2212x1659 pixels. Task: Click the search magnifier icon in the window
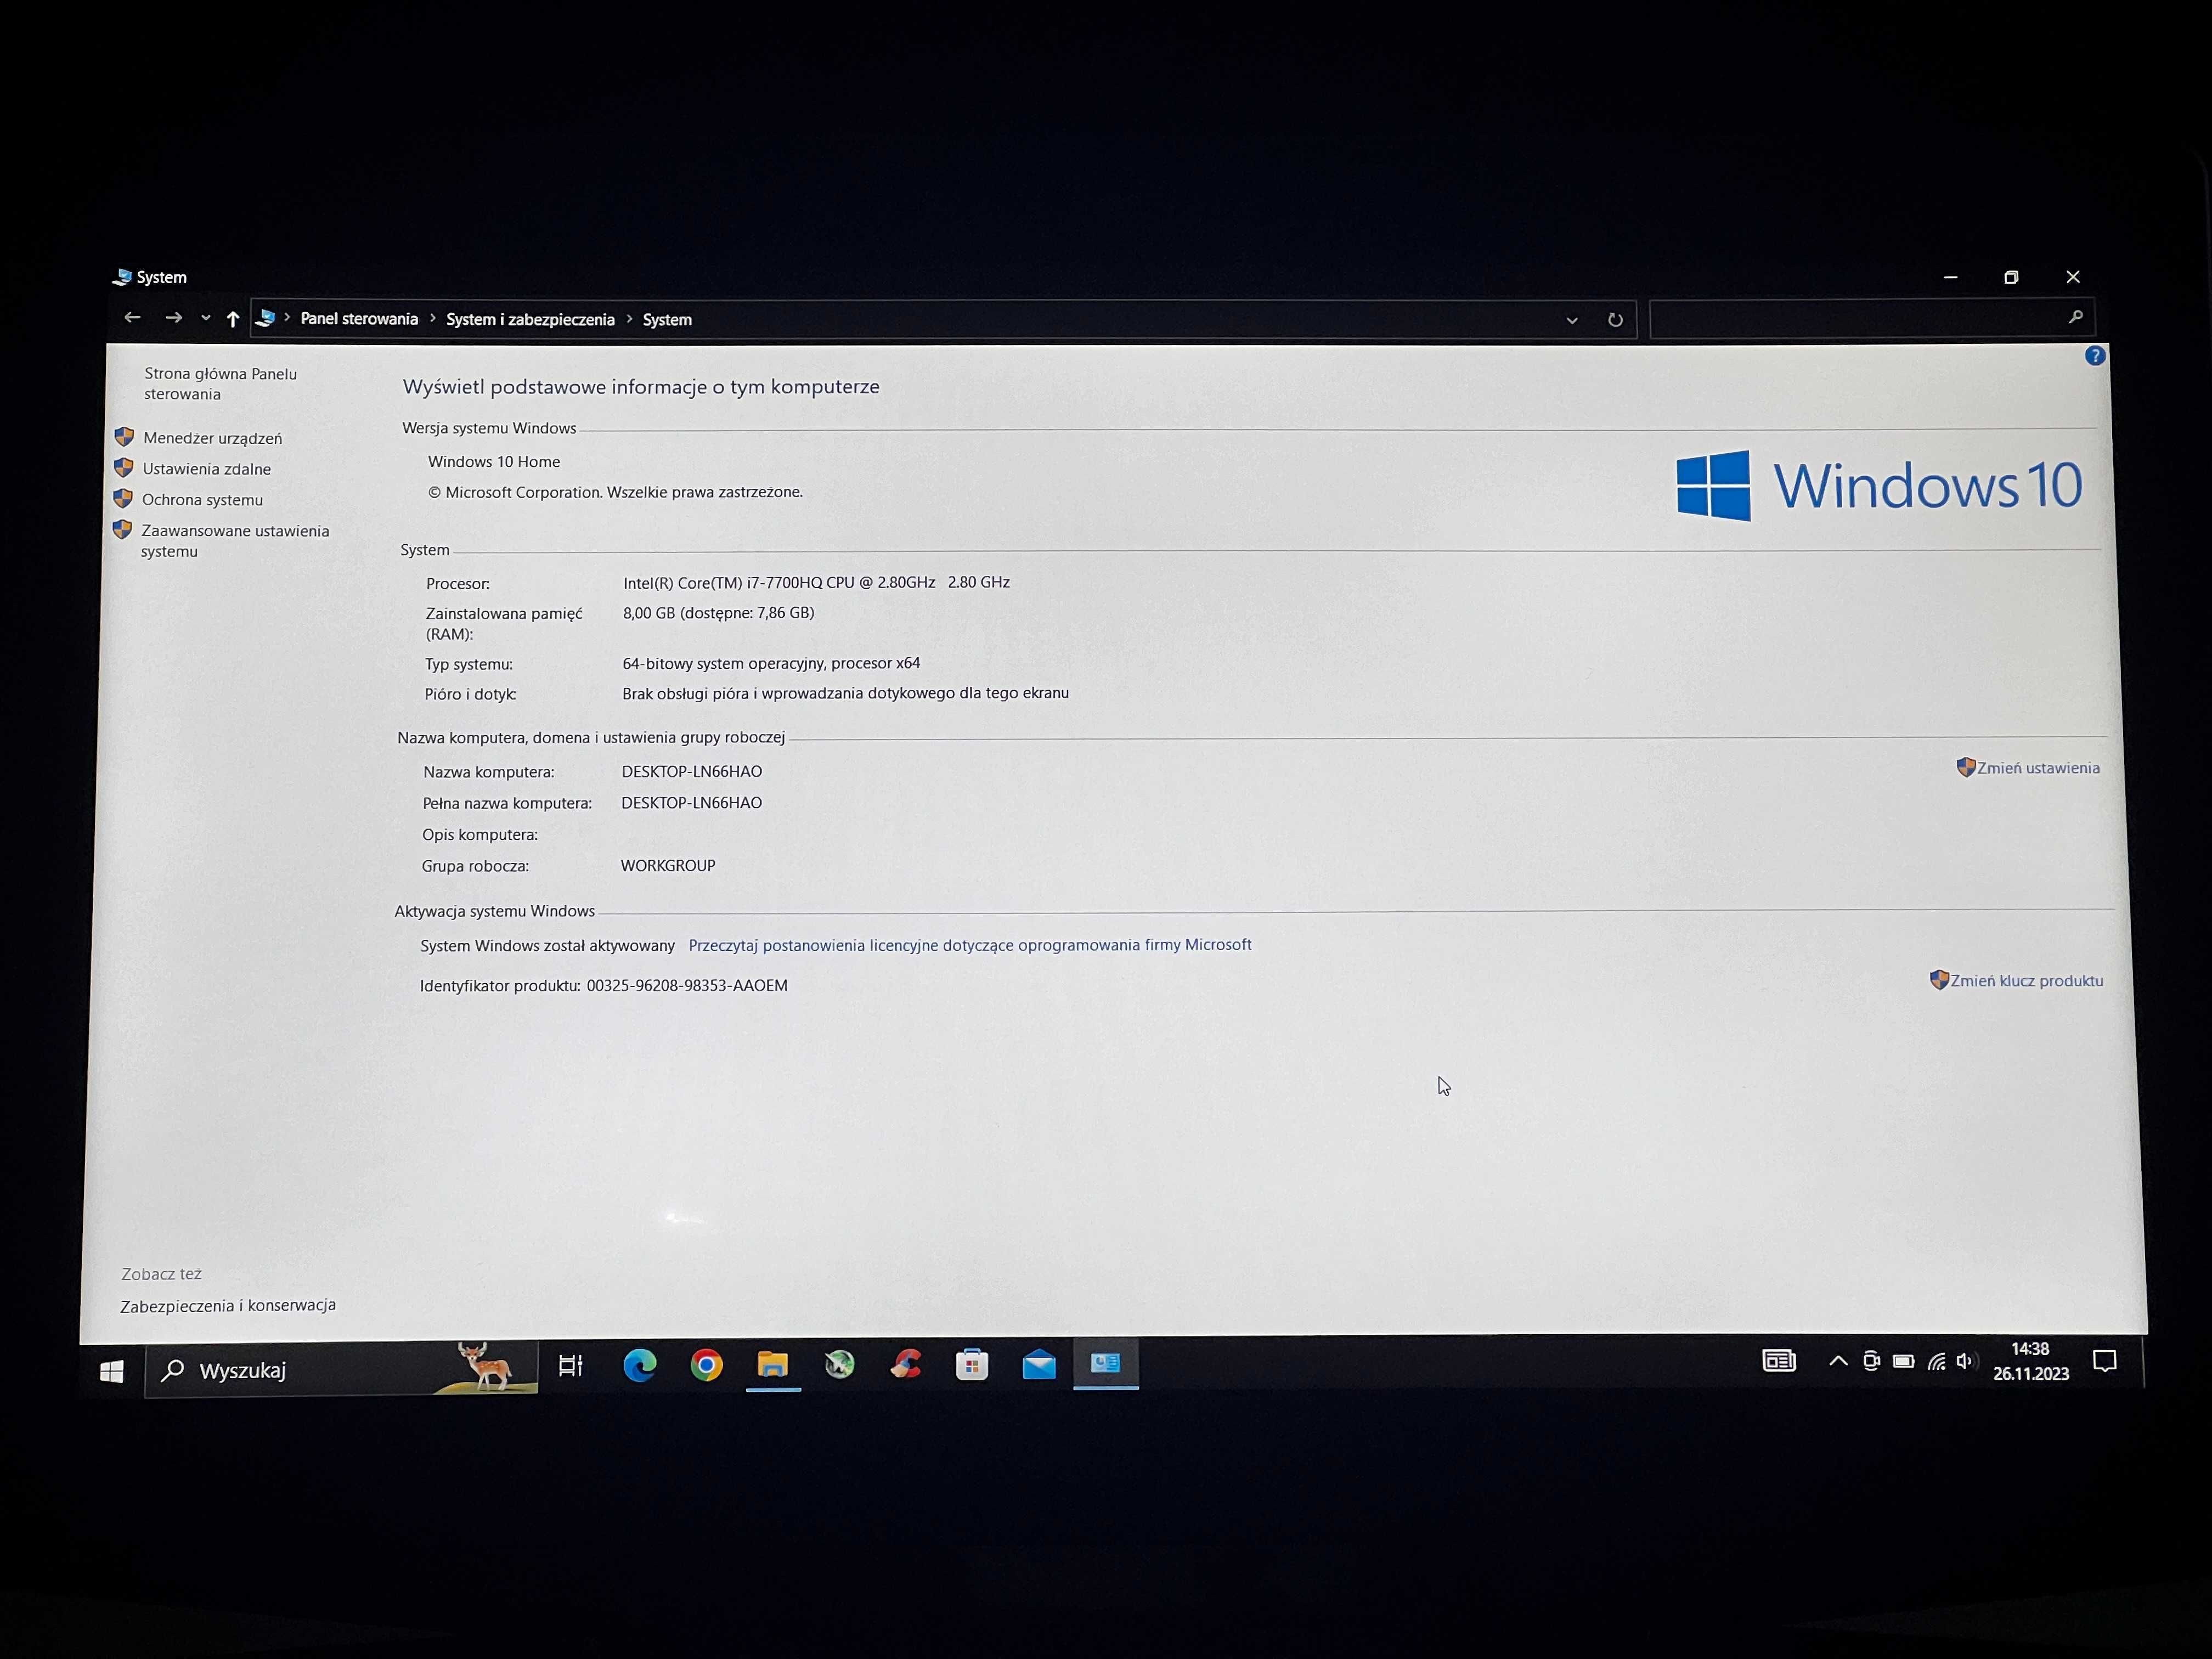click(x=2075, y=317)
